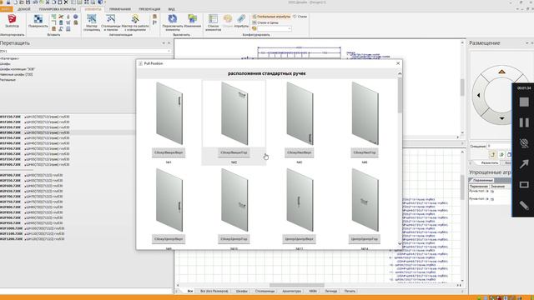Click button under third door thumbnail (bottom-side vertical handle)
This screenshot has height=300, width=534.
click(299, 152)
